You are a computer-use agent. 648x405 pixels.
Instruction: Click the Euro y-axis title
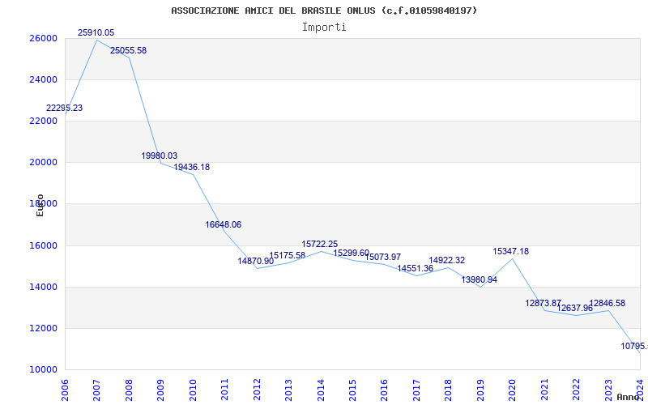pos(40,205)
